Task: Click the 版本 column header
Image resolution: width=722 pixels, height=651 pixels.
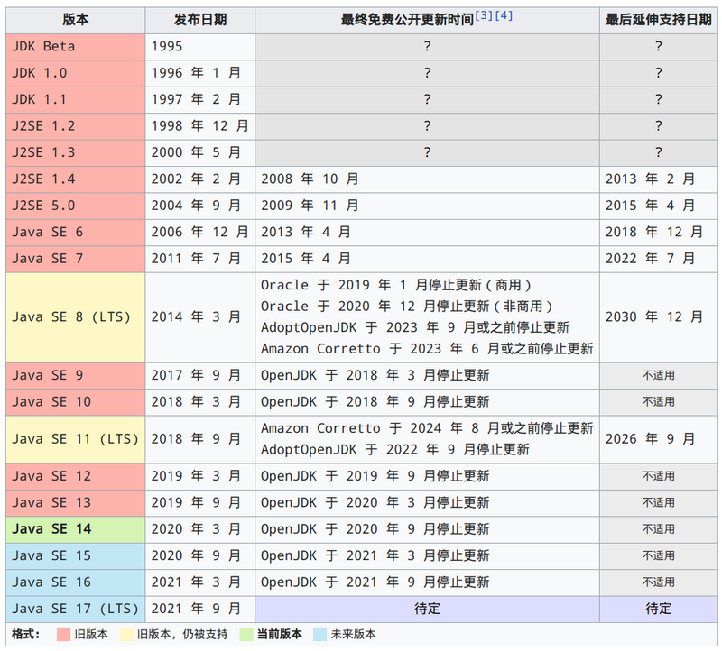Action: pos(74,20)
